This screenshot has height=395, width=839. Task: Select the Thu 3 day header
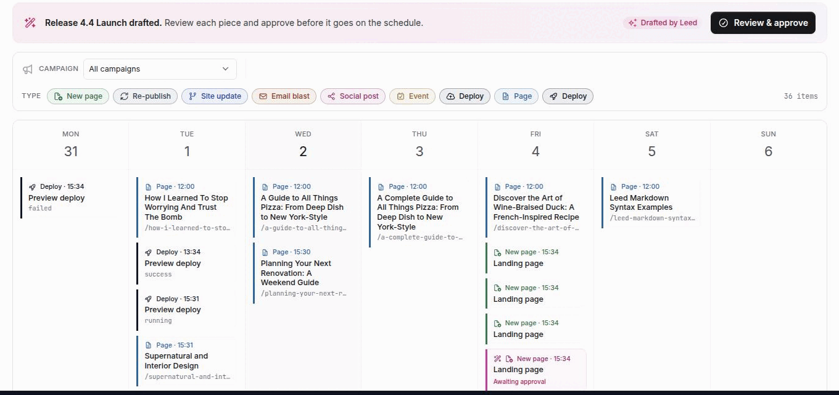pos(419,145)
